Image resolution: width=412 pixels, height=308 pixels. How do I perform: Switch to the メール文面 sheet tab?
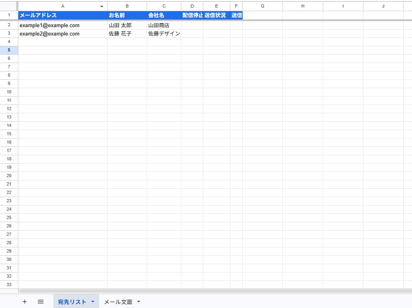click(118, 302)
